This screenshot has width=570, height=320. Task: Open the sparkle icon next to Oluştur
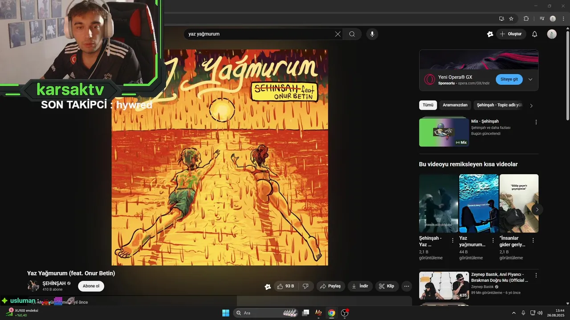click(490, 34)
